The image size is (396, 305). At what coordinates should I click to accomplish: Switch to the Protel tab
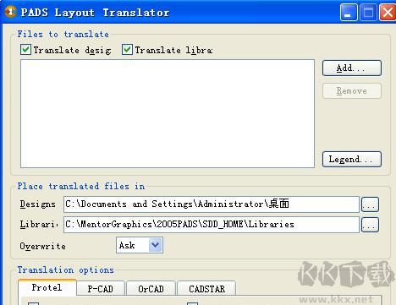point(47,287)
